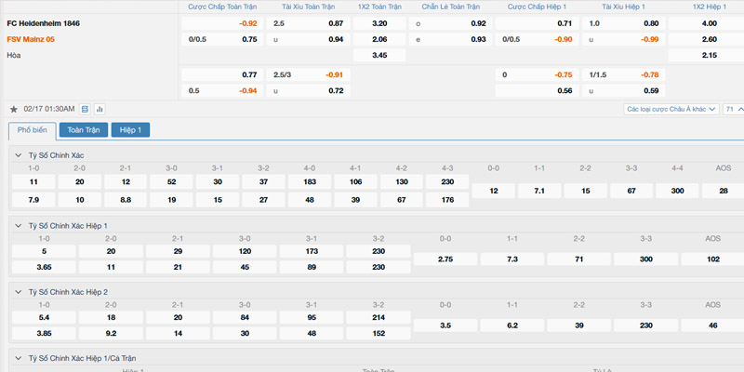Bet alternate full-match handicap at 0.77

[222, 74]
